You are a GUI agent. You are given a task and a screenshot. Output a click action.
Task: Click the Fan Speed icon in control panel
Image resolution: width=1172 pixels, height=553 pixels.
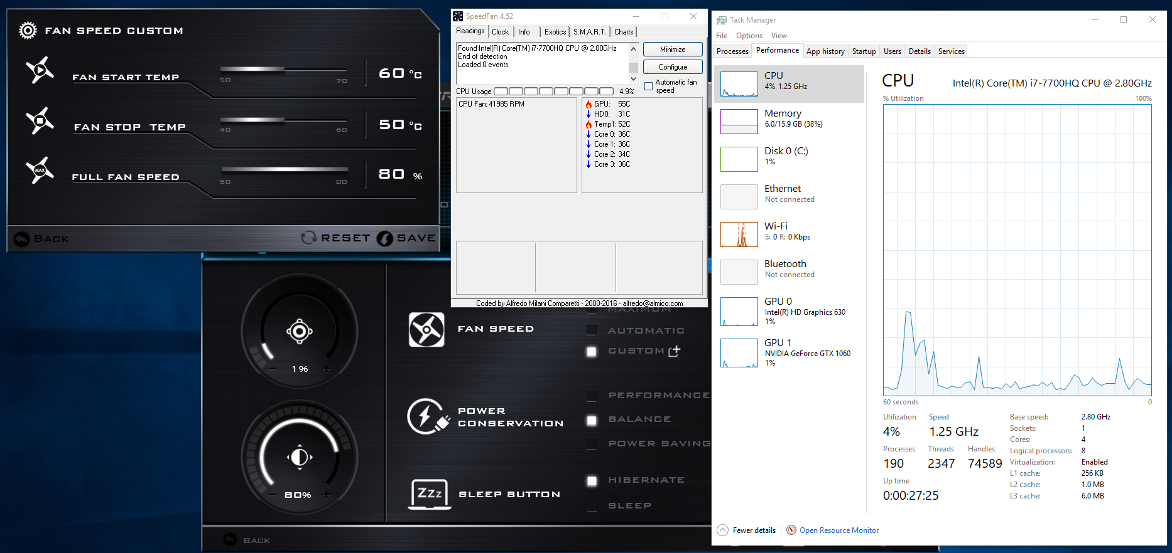426,329
